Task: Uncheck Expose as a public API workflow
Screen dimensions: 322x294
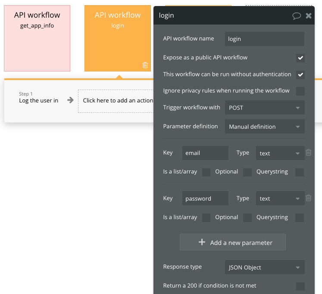Action: click(300, 58)
